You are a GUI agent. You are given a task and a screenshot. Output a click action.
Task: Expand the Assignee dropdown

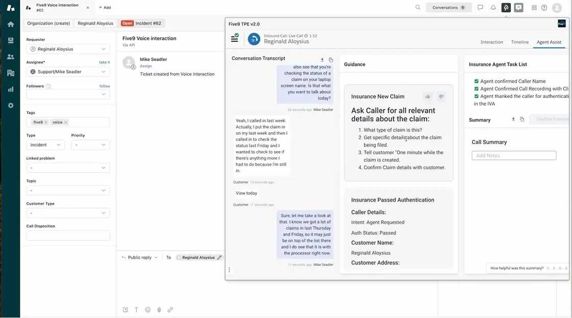click(x=68, y=72)
